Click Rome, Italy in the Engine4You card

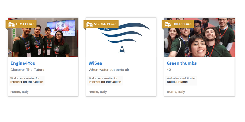coord(20,92)
